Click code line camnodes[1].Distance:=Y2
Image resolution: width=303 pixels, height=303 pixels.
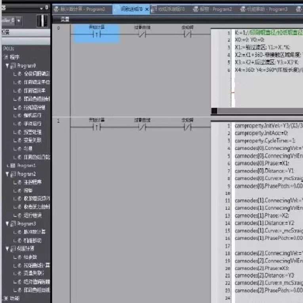pyautogui.click(x=264, y=223)
